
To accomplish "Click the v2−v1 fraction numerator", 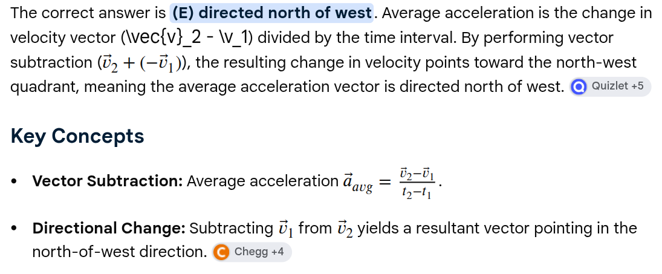I will click(x=415, y=174).
